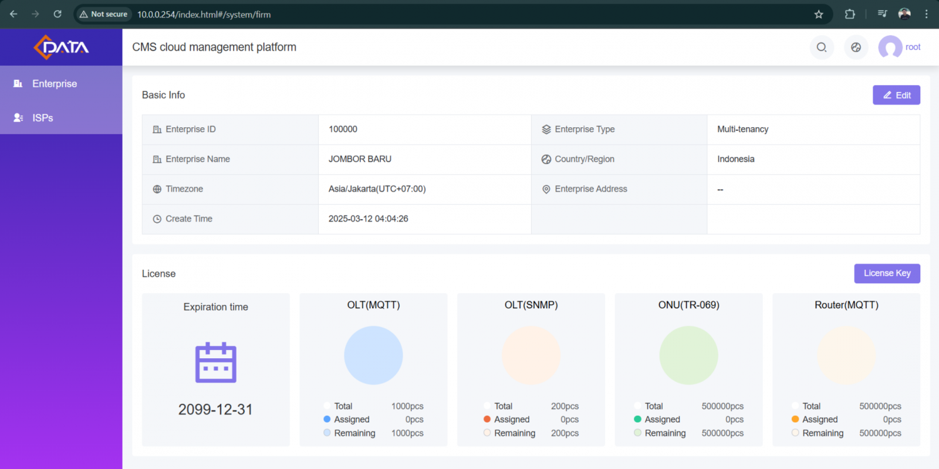Open the theme palette icon in header
Screen dimensions: 939x469
pyautogui.click(x=856, y=47)
